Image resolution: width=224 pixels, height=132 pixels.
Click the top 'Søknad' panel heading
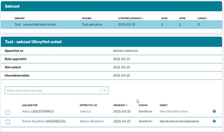(12, 6)
